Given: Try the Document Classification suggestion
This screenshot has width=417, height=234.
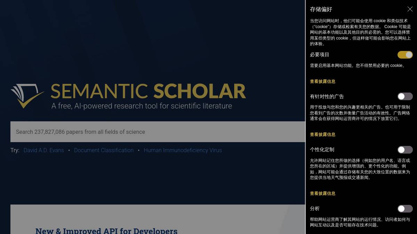Looking at the screenshot, I should coord(104,150).
